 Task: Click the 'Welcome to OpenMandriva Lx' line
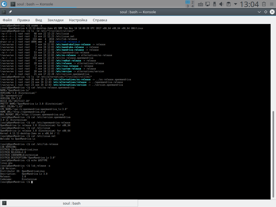pos(18,139)
